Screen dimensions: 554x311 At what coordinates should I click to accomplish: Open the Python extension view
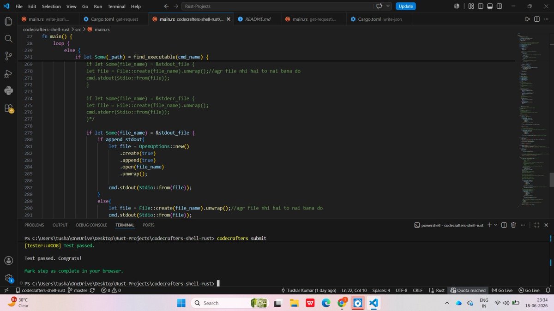click(8, 91)
